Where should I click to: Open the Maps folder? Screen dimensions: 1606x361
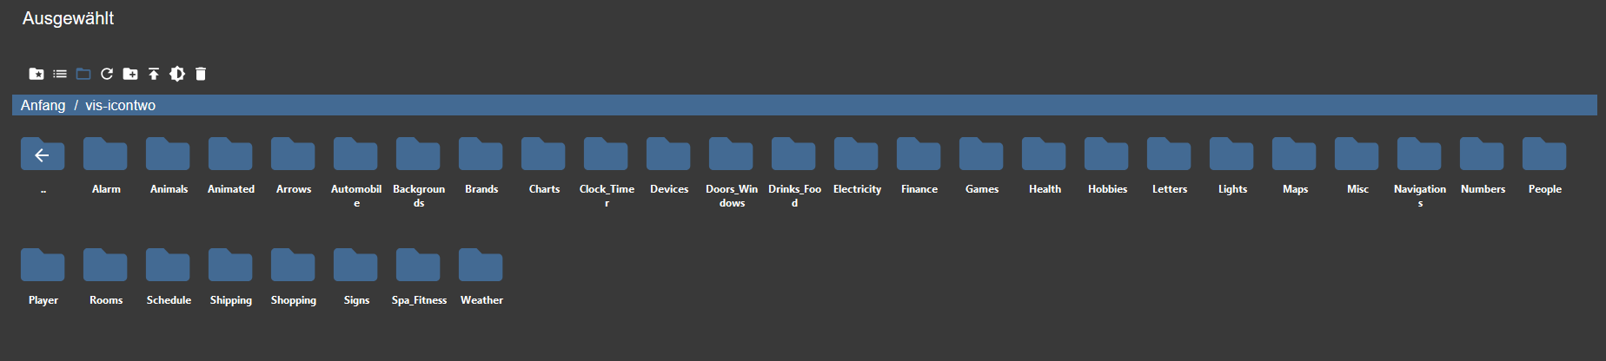tap(1294, 154)
